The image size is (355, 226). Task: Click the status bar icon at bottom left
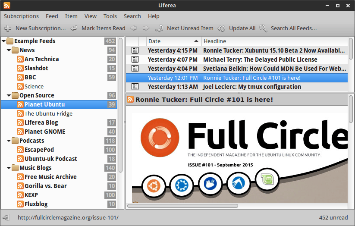(6, 218)
